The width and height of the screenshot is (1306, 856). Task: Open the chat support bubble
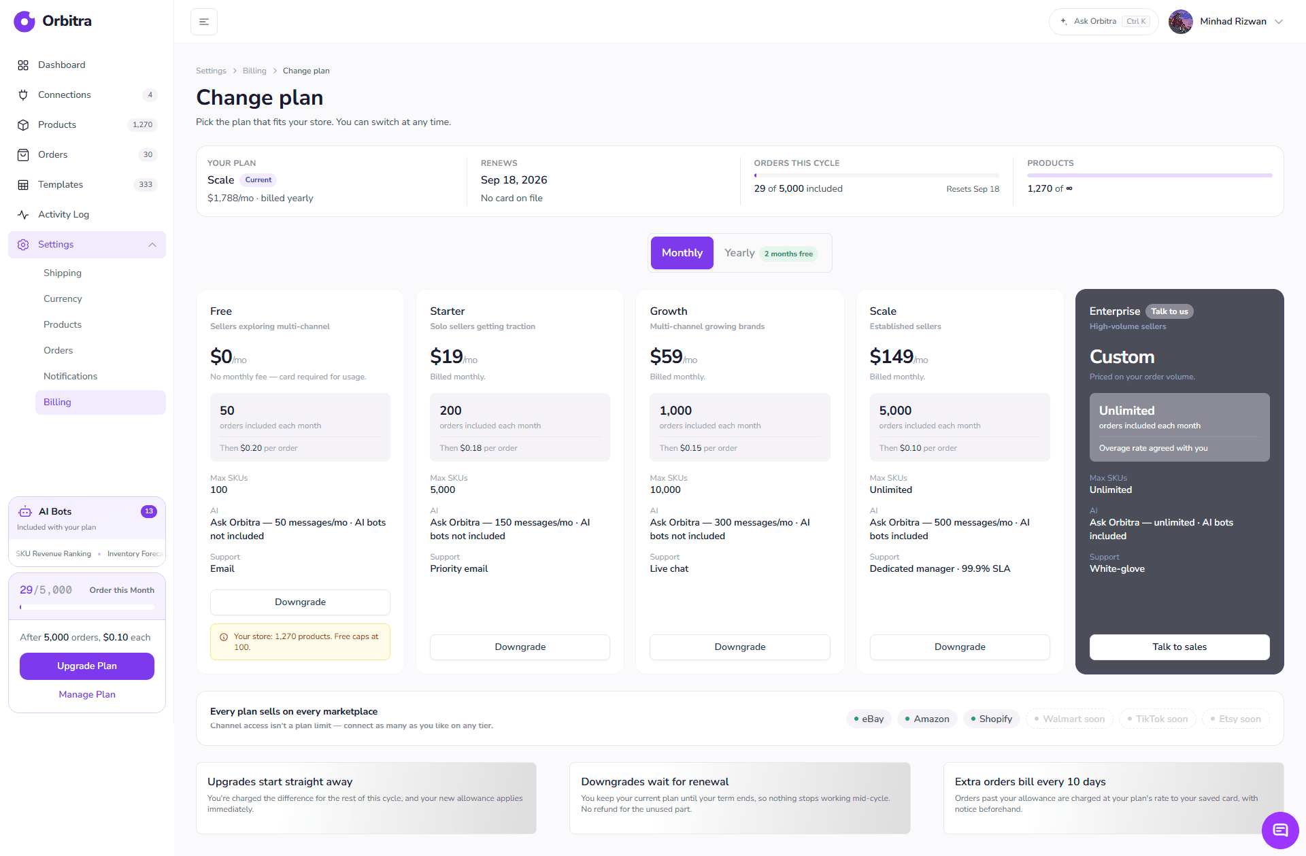tap(1280, 830)
